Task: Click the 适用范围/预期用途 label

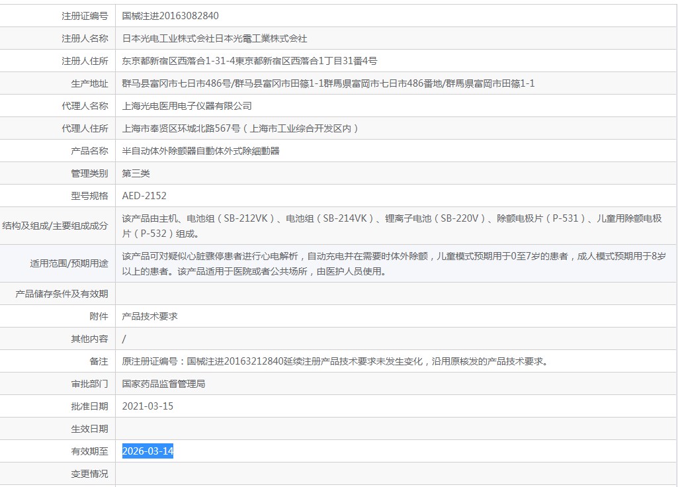Action: (69, 263)
